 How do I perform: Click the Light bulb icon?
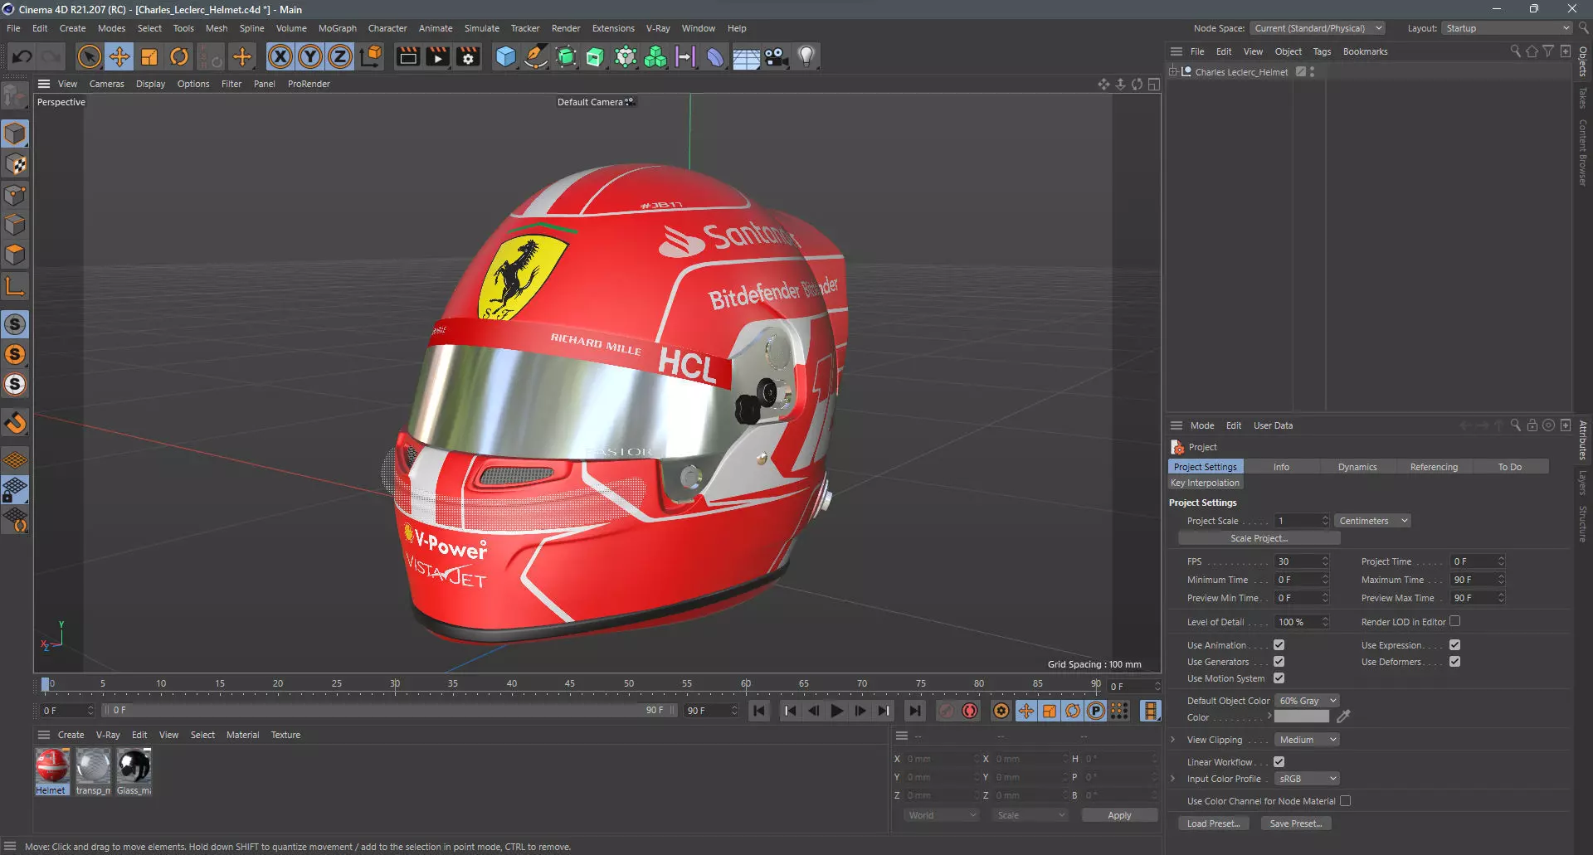click(806, 56)
